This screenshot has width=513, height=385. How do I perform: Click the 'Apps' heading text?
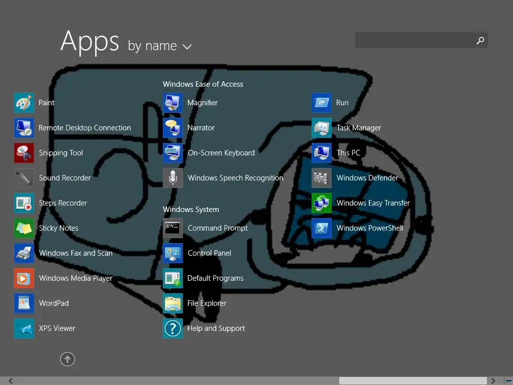[90, 42]
